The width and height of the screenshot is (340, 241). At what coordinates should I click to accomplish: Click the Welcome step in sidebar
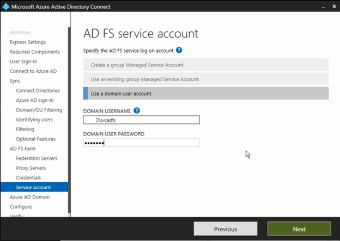20,33
